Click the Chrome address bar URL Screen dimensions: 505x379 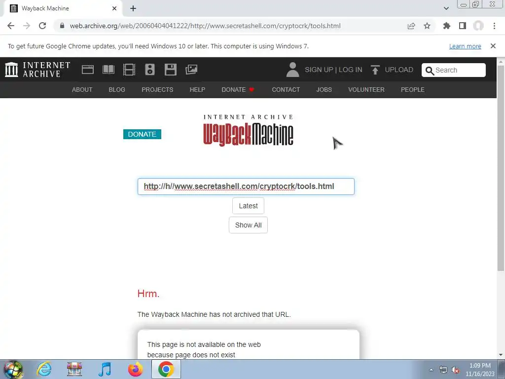[205, 26]
